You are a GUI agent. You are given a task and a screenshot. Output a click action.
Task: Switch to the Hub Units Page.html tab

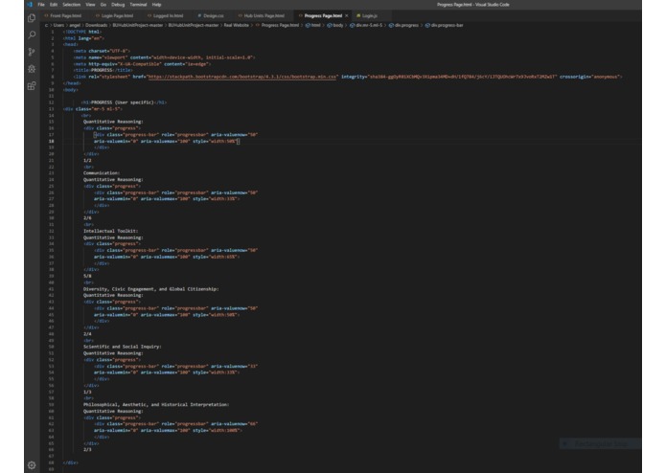pyautogui.click(x=264, y=15)
